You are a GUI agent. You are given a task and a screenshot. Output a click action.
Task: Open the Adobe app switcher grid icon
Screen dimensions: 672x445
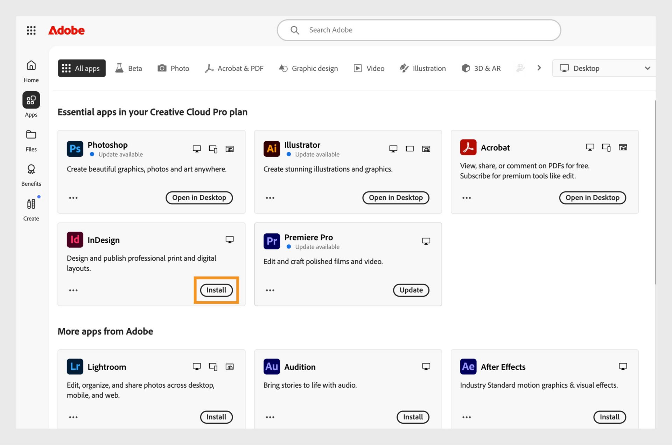[31, 30]
